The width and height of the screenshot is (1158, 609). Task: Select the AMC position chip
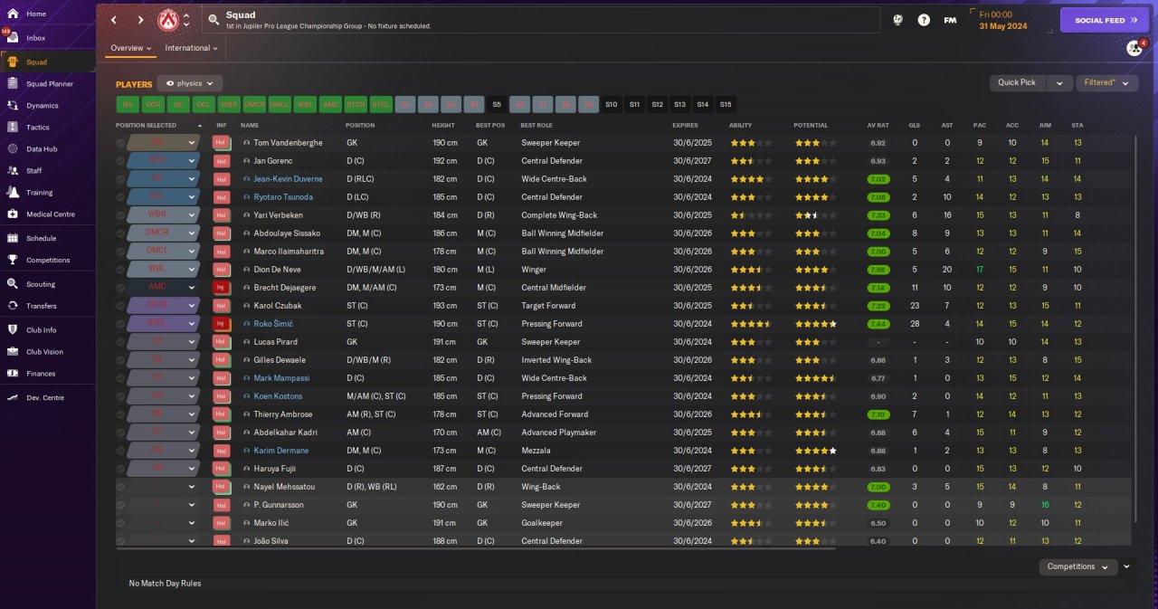[x=331, y=104]
